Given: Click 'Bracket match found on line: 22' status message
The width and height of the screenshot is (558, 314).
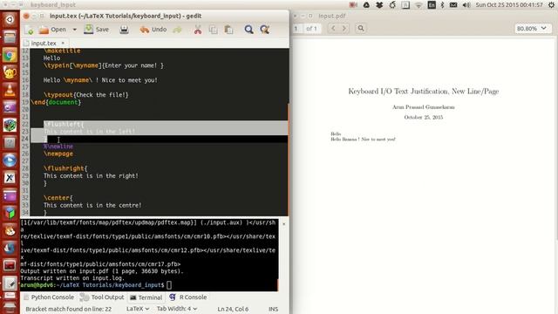Looking at the screenshot, I should click(68, 309).
